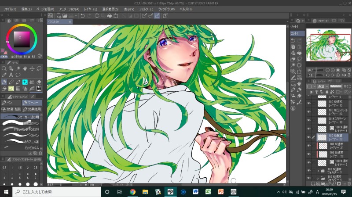This screenshot has width=352, height=197.
Task: Hide layer レイヤー 22 using eye icon
Action: coord(309,154)
